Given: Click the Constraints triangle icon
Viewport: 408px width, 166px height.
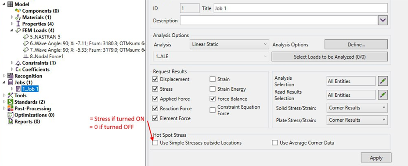Looking at the screenshot, I should click(18, 63).
